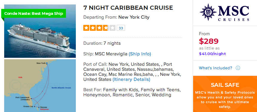Image resolution: width=257 pixels, height=112 pixels.
Task: Click the third orange rating star
Action: [99, 28]
